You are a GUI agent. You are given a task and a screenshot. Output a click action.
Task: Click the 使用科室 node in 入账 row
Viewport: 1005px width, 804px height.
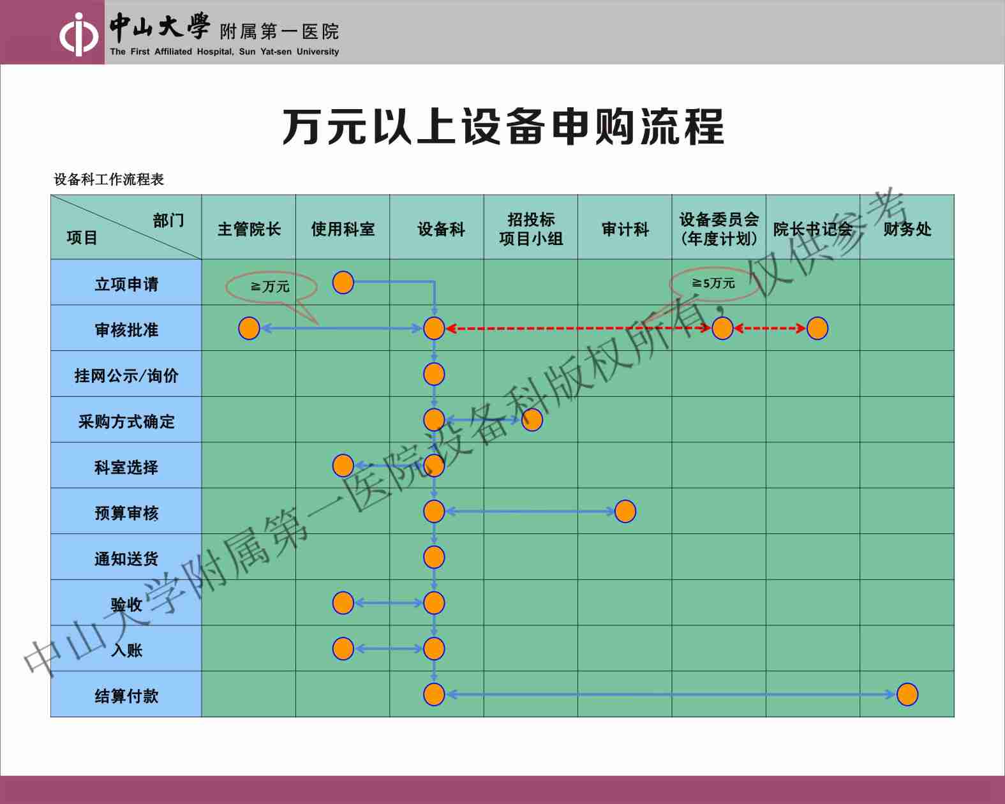point(343,648)
